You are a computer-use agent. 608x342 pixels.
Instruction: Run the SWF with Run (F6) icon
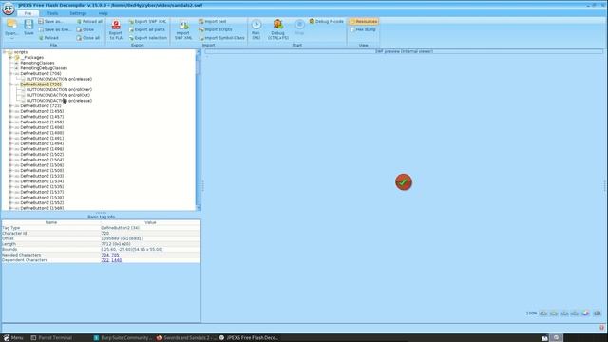[256, 25]
